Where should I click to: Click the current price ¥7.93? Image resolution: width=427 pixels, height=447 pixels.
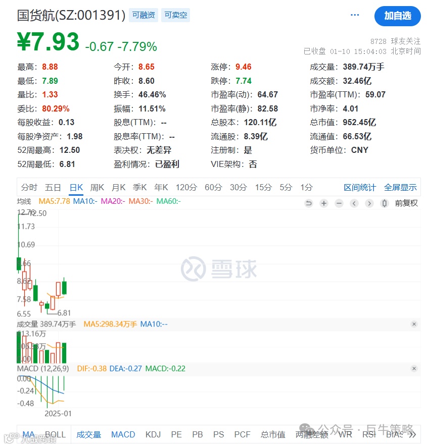point(48,41)
